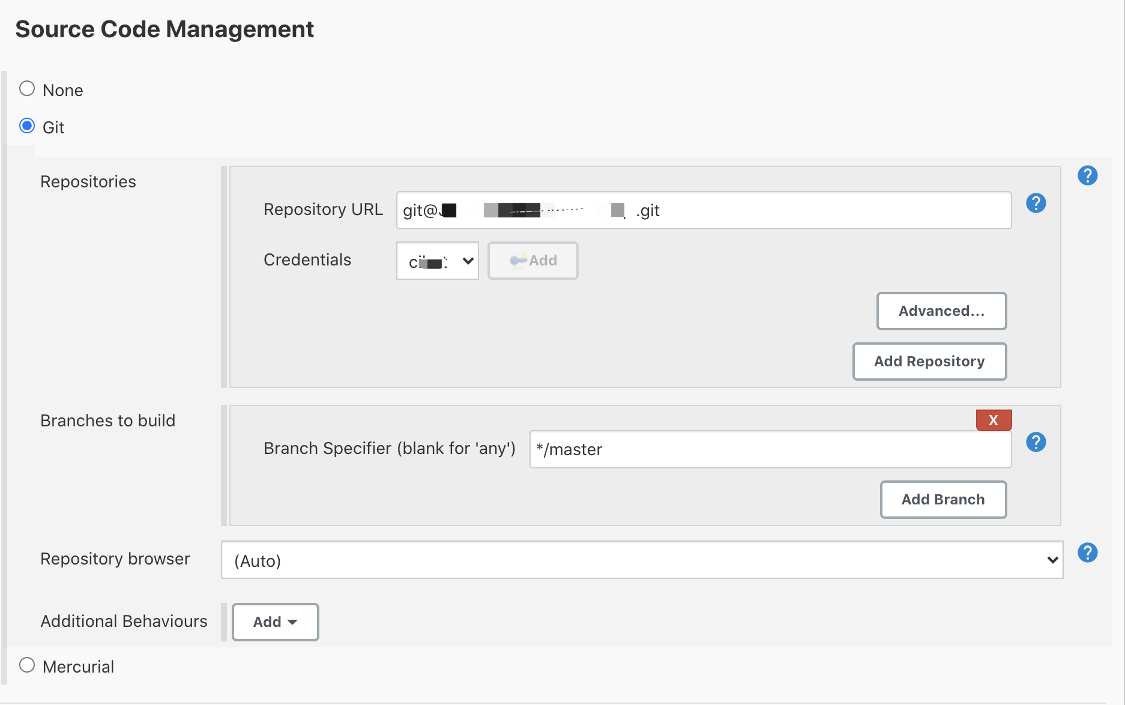Viewport: 1125px width, 705px height.
Task: Open help for Repository URL field
Action: point(1036,203)
